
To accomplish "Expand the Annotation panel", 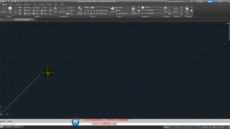I will 64,16.
